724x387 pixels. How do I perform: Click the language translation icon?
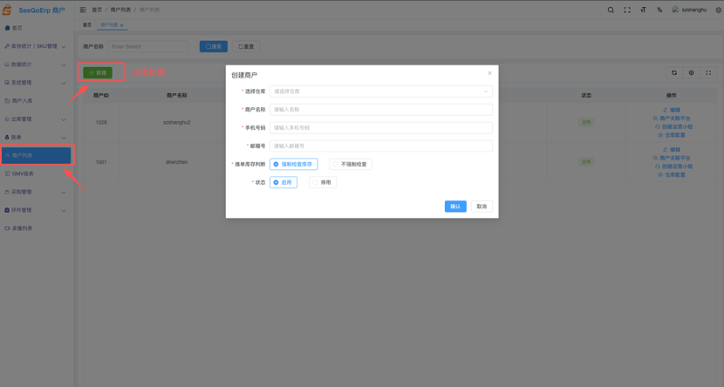tap(659, 10)
